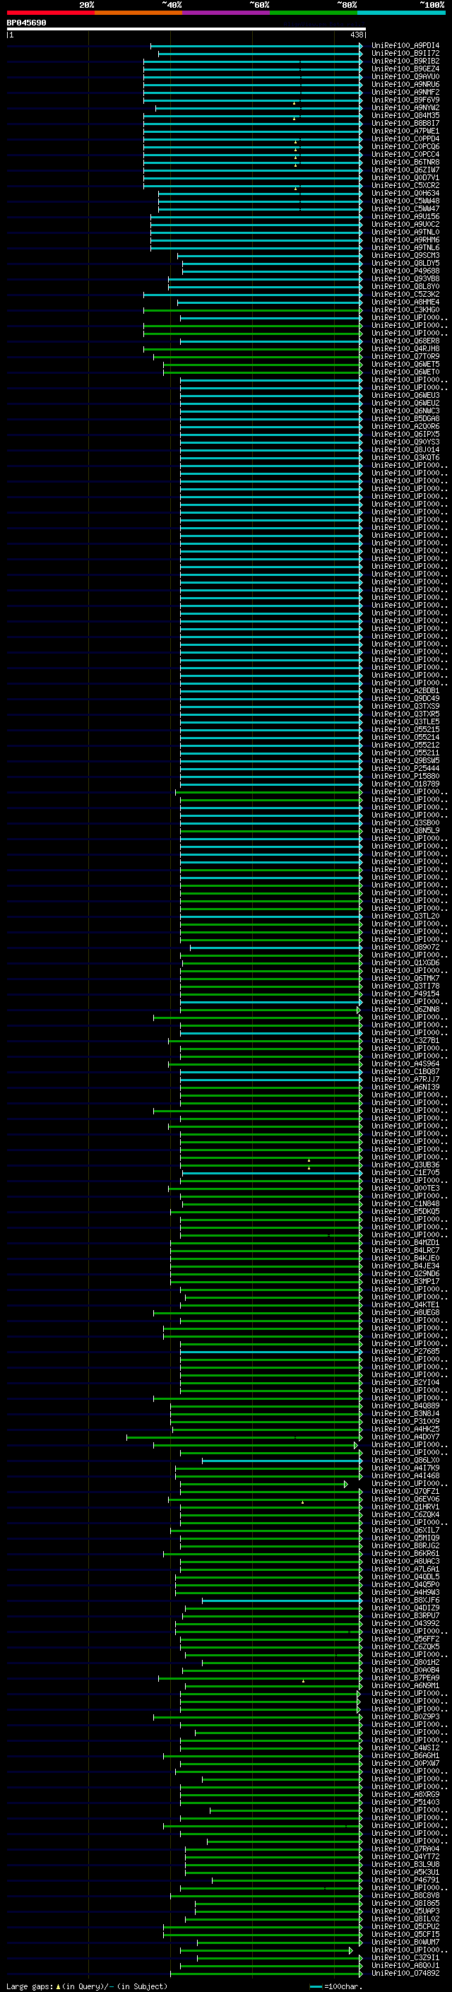Open hit UniRef100_Q7T0R9
This screenshot has height=1992, width=452.
[x=405, y=356]
